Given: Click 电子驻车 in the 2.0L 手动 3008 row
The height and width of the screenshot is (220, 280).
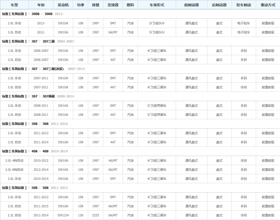Looking at the screenshot, I should [x=243, y=23].
